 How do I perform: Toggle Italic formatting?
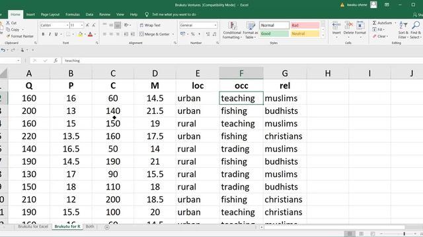pyautogui.click(x=50, y=34)
